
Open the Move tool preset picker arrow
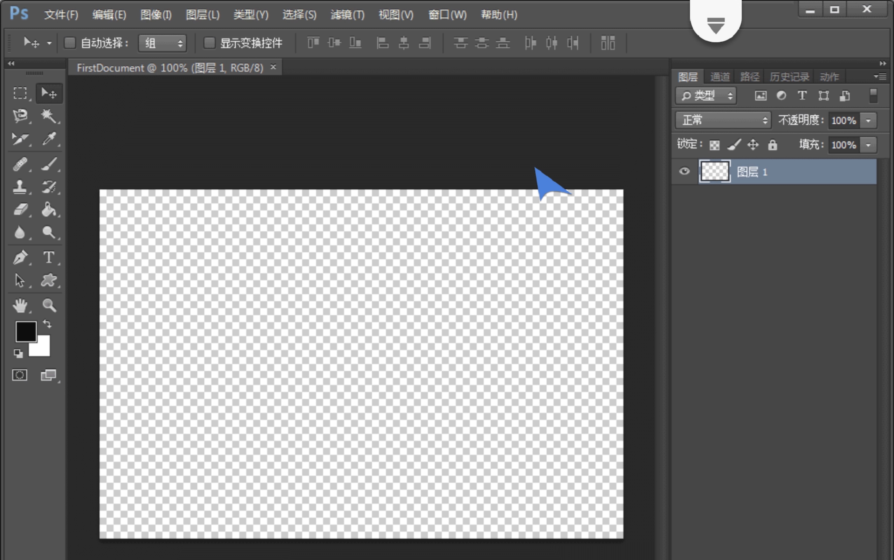[49, 43]
